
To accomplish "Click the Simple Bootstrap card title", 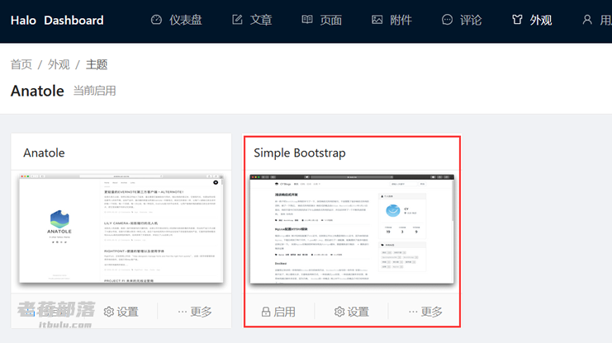I will (300, 153).
